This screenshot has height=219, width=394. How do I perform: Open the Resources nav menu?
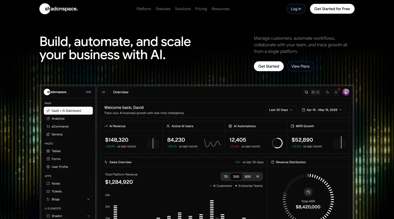click(221, 9)
